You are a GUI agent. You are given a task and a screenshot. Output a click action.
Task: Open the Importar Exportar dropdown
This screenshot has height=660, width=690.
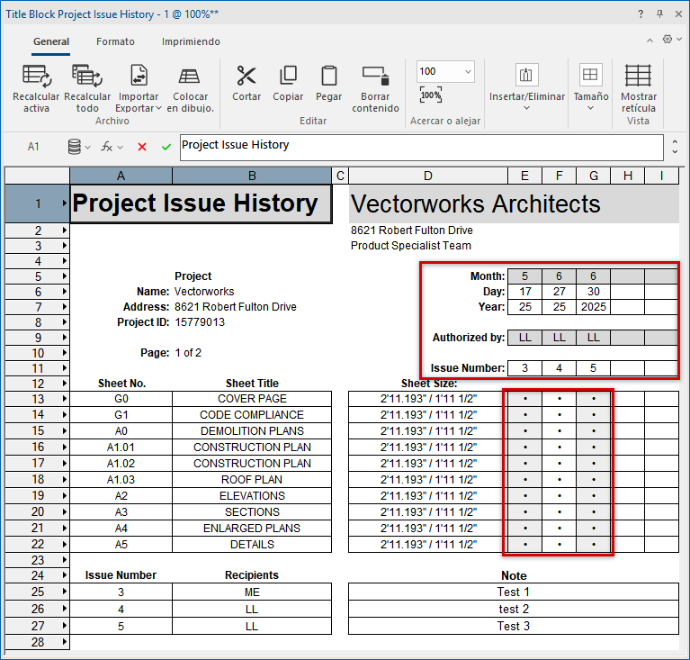(x=139, y=108)
